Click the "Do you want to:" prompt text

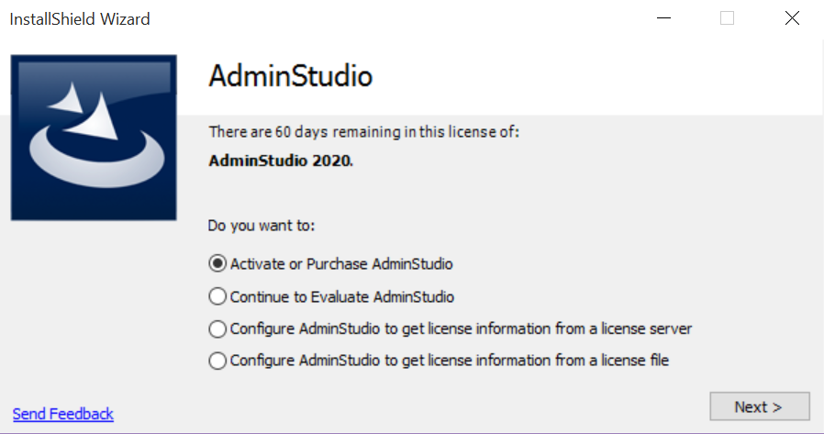coord(262,226)
